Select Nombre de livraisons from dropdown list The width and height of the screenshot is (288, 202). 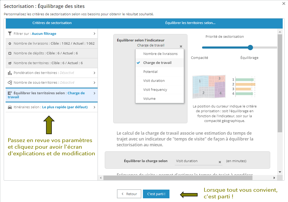[x=160, y=54]
